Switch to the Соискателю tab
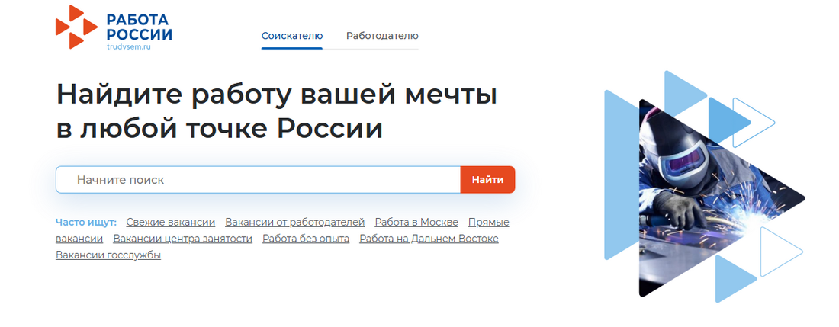This screenshot has width=839, height=327. coord(291,36)
